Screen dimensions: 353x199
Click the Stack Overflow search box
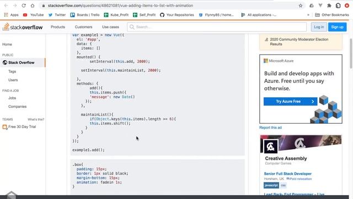click(217, 27)
